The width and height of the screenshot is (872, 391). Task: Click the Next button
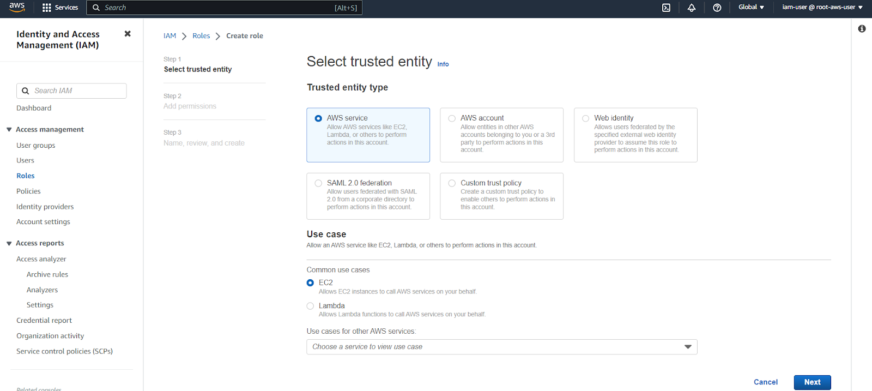coord(812,382)
